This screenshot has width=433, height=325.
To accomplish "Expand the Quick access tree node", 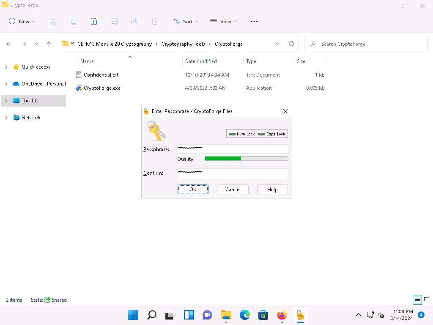I will [x=6, y=67].
